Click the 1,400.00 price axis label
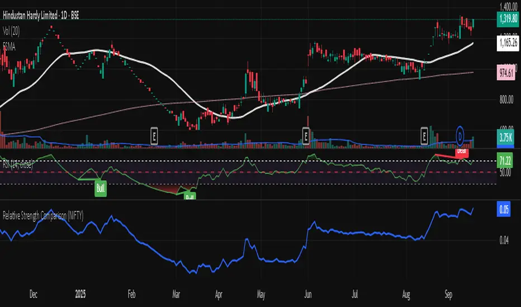This screenshot has height=307, width=521. pos(508,6)
